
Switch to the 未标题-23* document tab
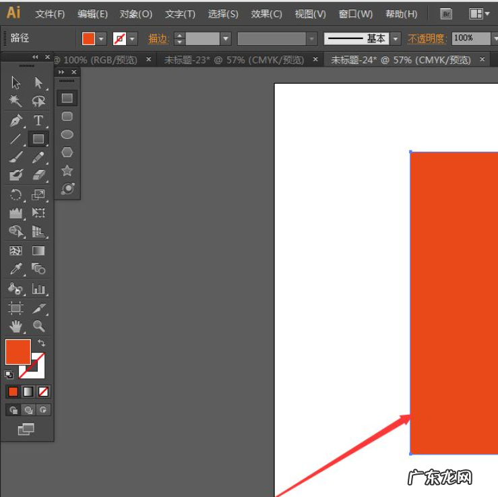234,60
